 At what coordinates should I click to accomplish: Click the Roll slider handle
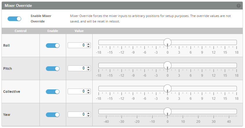[167, 42]
